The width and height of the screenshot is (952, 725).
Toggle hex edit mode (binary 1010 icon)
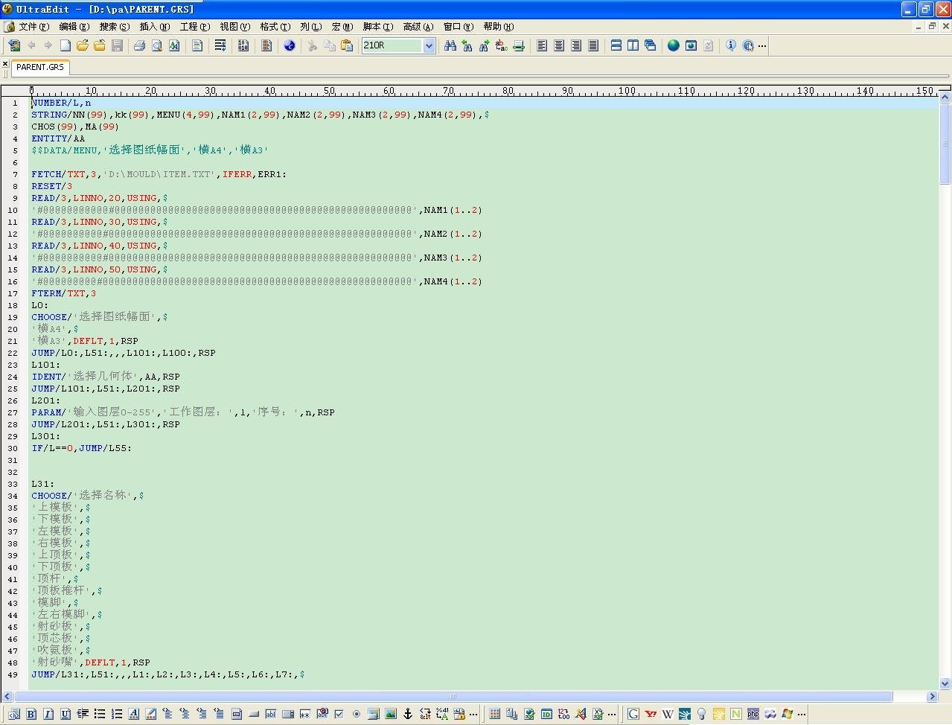coord(243,45)
